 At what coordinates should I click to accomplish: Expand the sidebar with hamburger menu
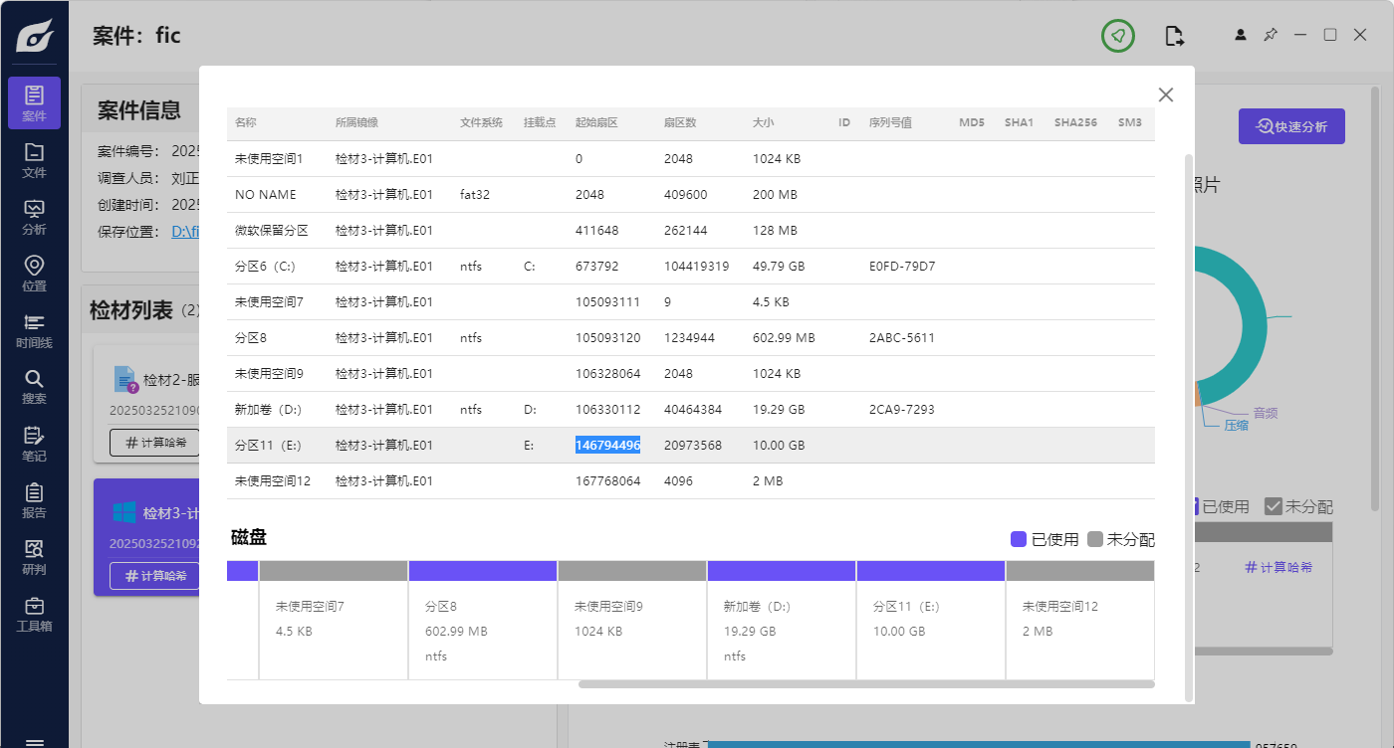[34, 741]
